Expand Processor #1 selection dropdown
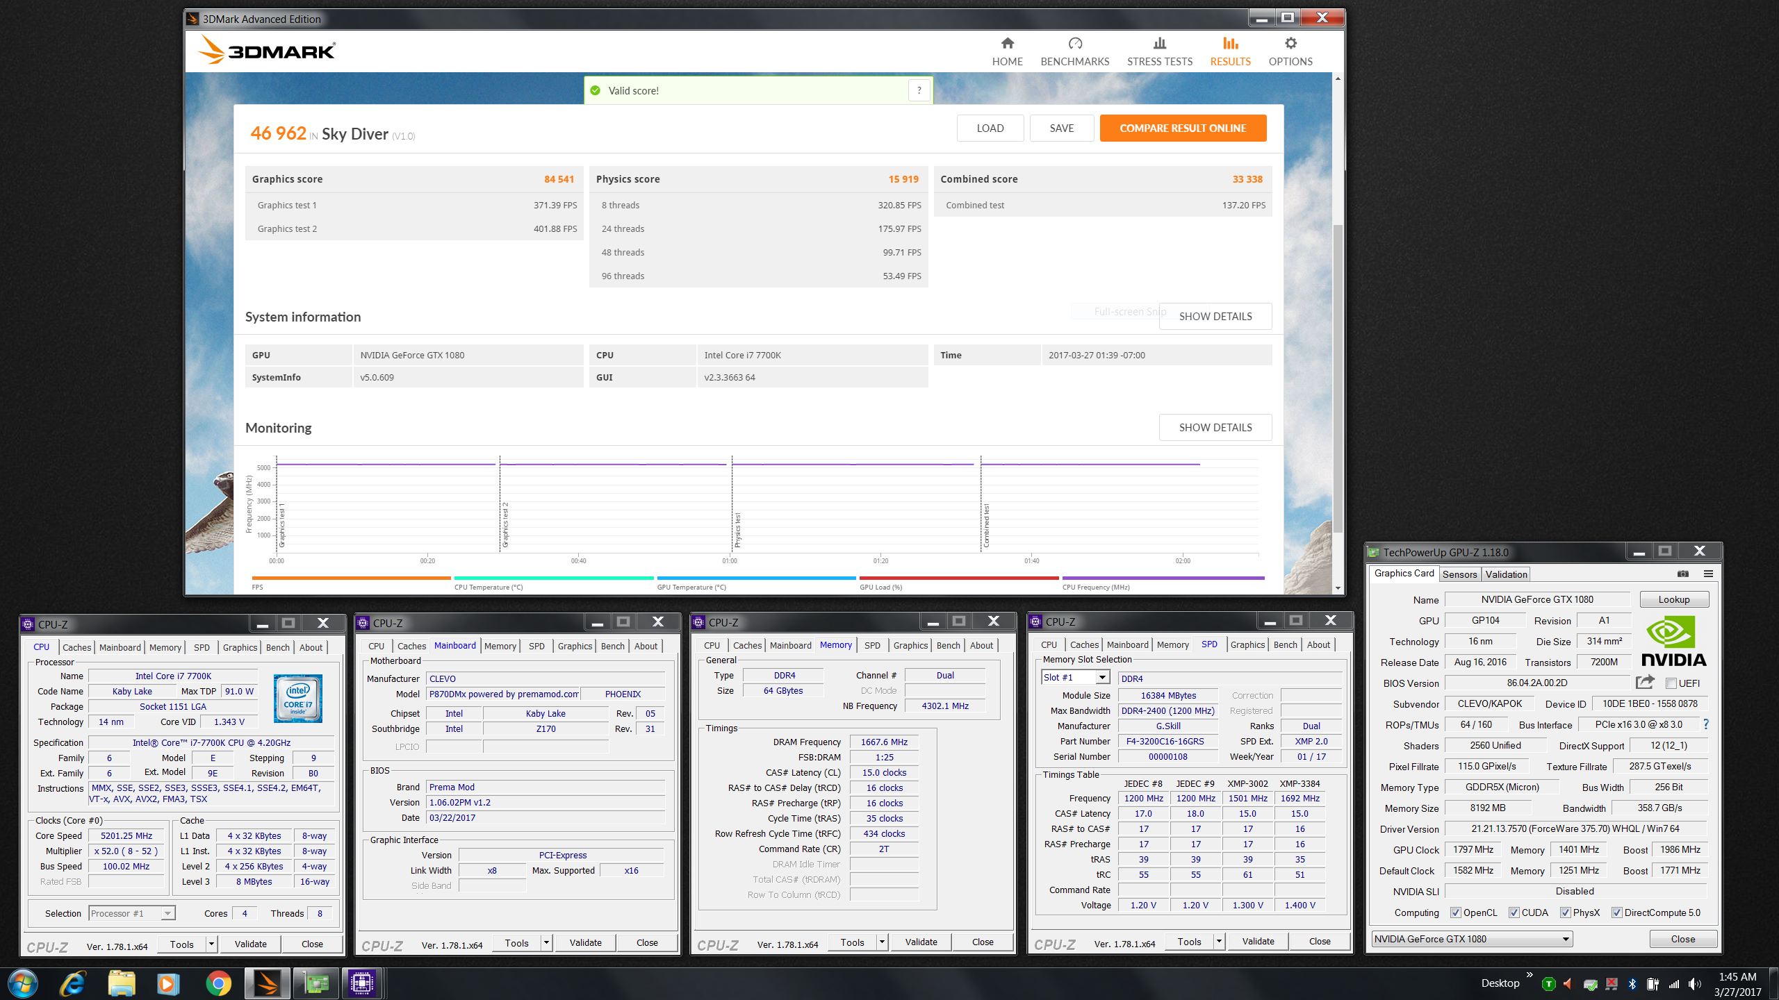 tap(168, 913)
